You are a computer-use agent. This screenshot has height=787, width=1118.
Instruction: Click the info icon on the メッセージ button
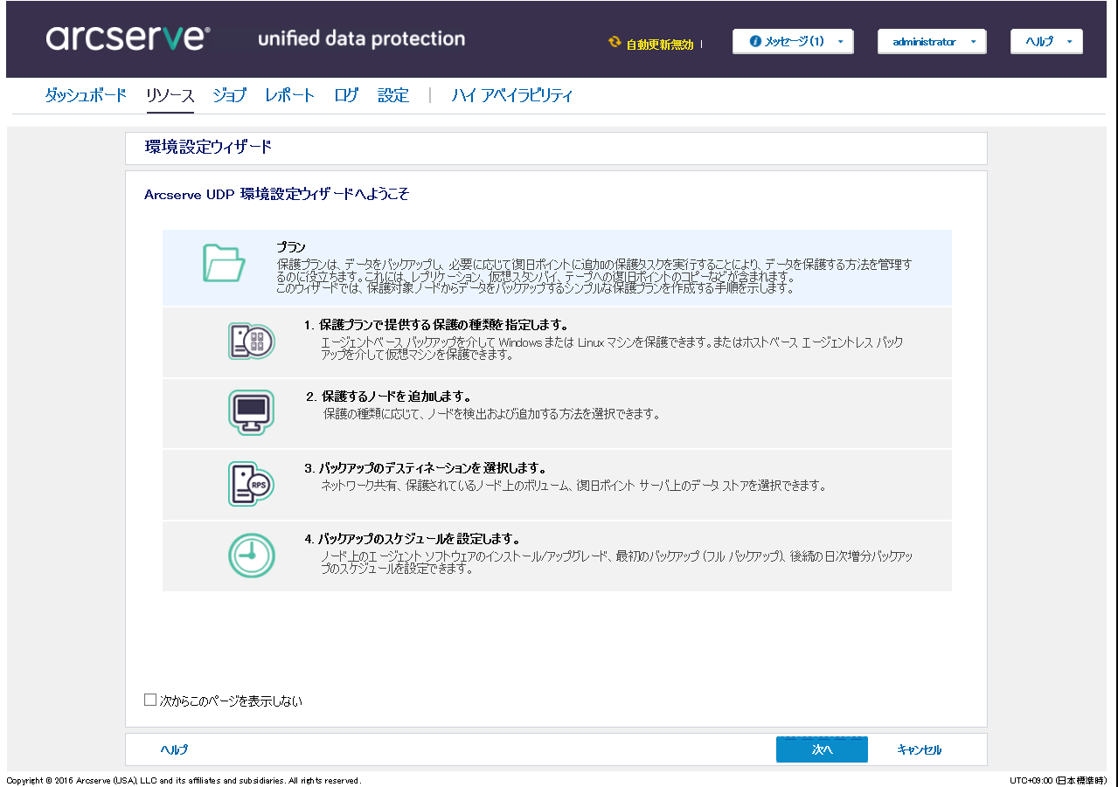coord(755,40)
